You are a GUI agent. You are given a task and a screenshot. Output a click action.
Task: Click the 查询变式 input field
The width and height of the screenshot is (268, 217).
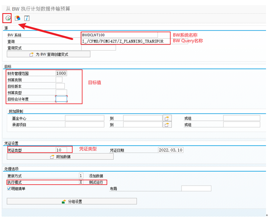click(99, 48)
